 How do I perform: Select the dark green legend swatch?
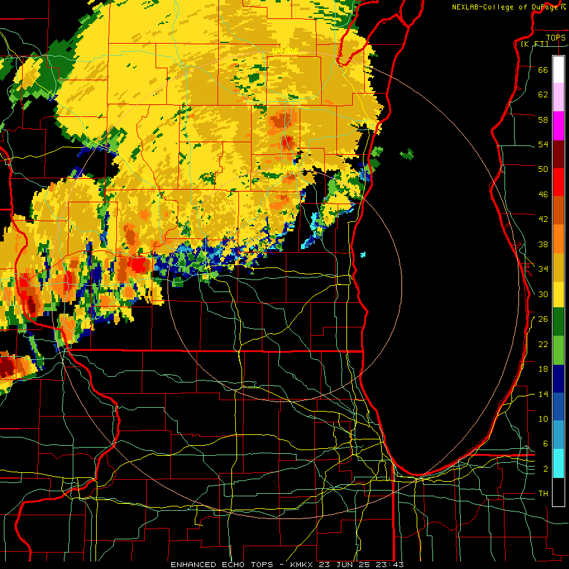(558, 322)
